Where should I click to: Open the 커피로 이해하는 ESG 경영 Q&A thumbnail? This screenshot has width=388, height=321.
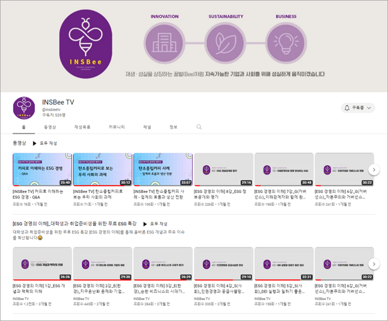click(x=42, y=170)
